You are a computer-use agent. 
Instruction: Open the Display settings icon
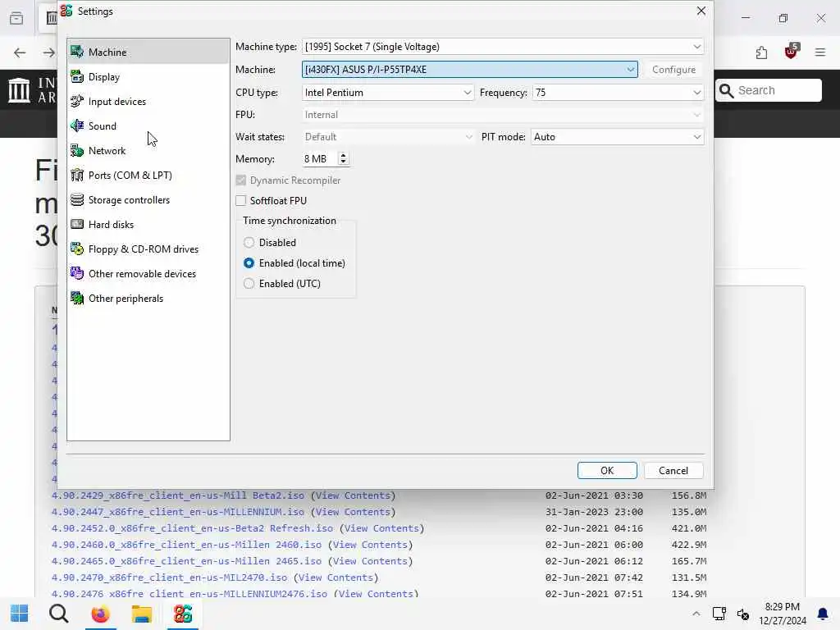(x=77, y=76)
